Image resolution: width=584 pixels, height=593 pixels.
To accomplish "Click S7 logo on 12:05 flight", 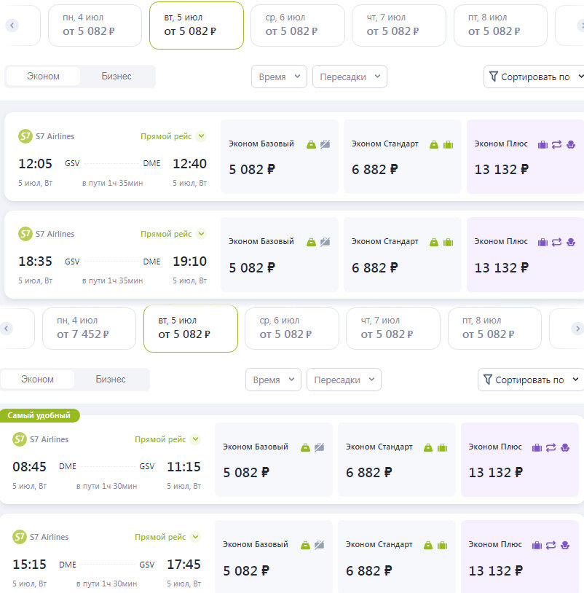I will point(25,136).
